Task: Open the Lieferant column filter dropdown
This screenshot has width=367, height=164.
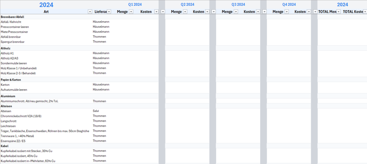Action: (x=109, y=12)
